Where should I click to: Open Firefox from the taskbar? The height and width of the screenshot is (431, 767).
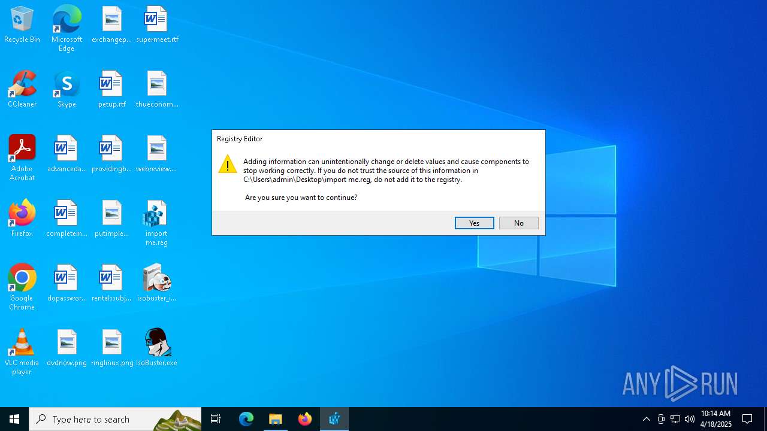coord(305,419)
